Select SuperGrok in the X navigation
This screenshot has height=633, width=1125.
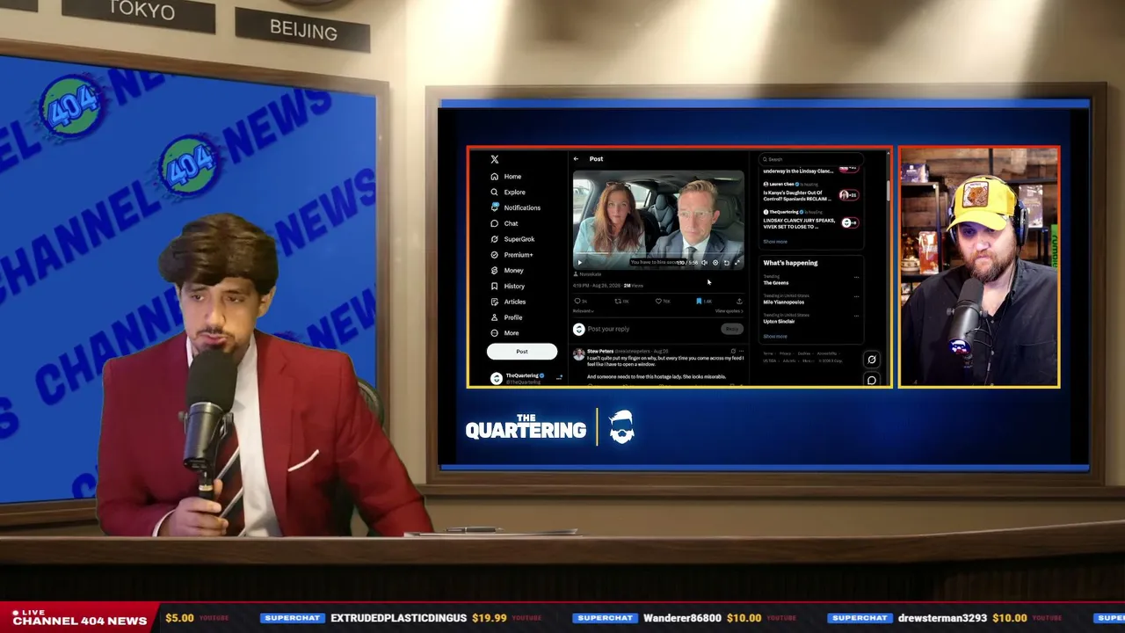coord(519,239)
